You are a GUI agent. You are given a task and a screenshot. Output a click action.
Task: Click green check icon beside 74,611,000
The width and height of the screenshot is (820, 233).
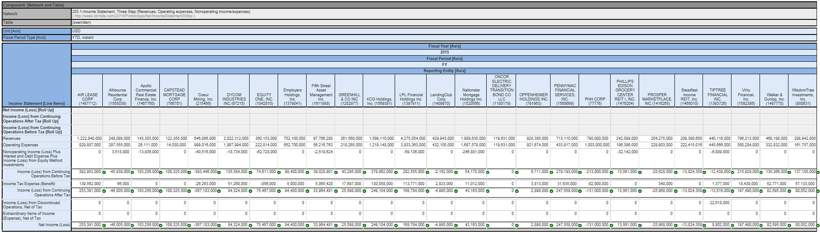click(279, 172)
